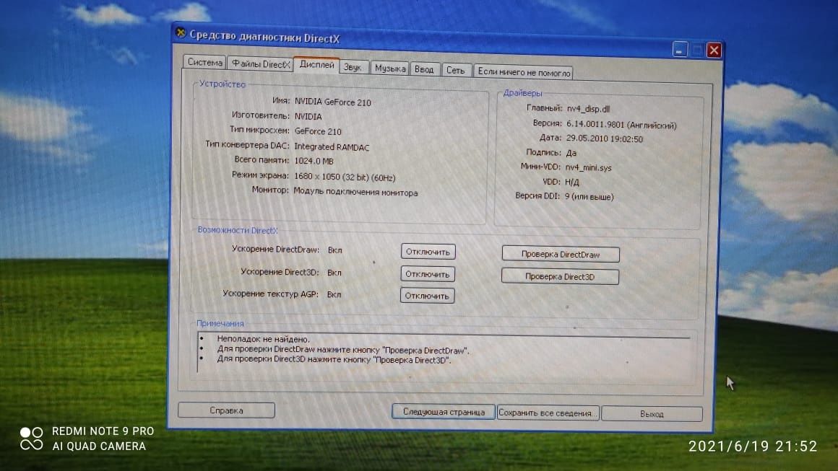The width and height of the screenshot is (838, 471).
Task: Click Модуль подключения монитора text
Action: pos(356,193)
